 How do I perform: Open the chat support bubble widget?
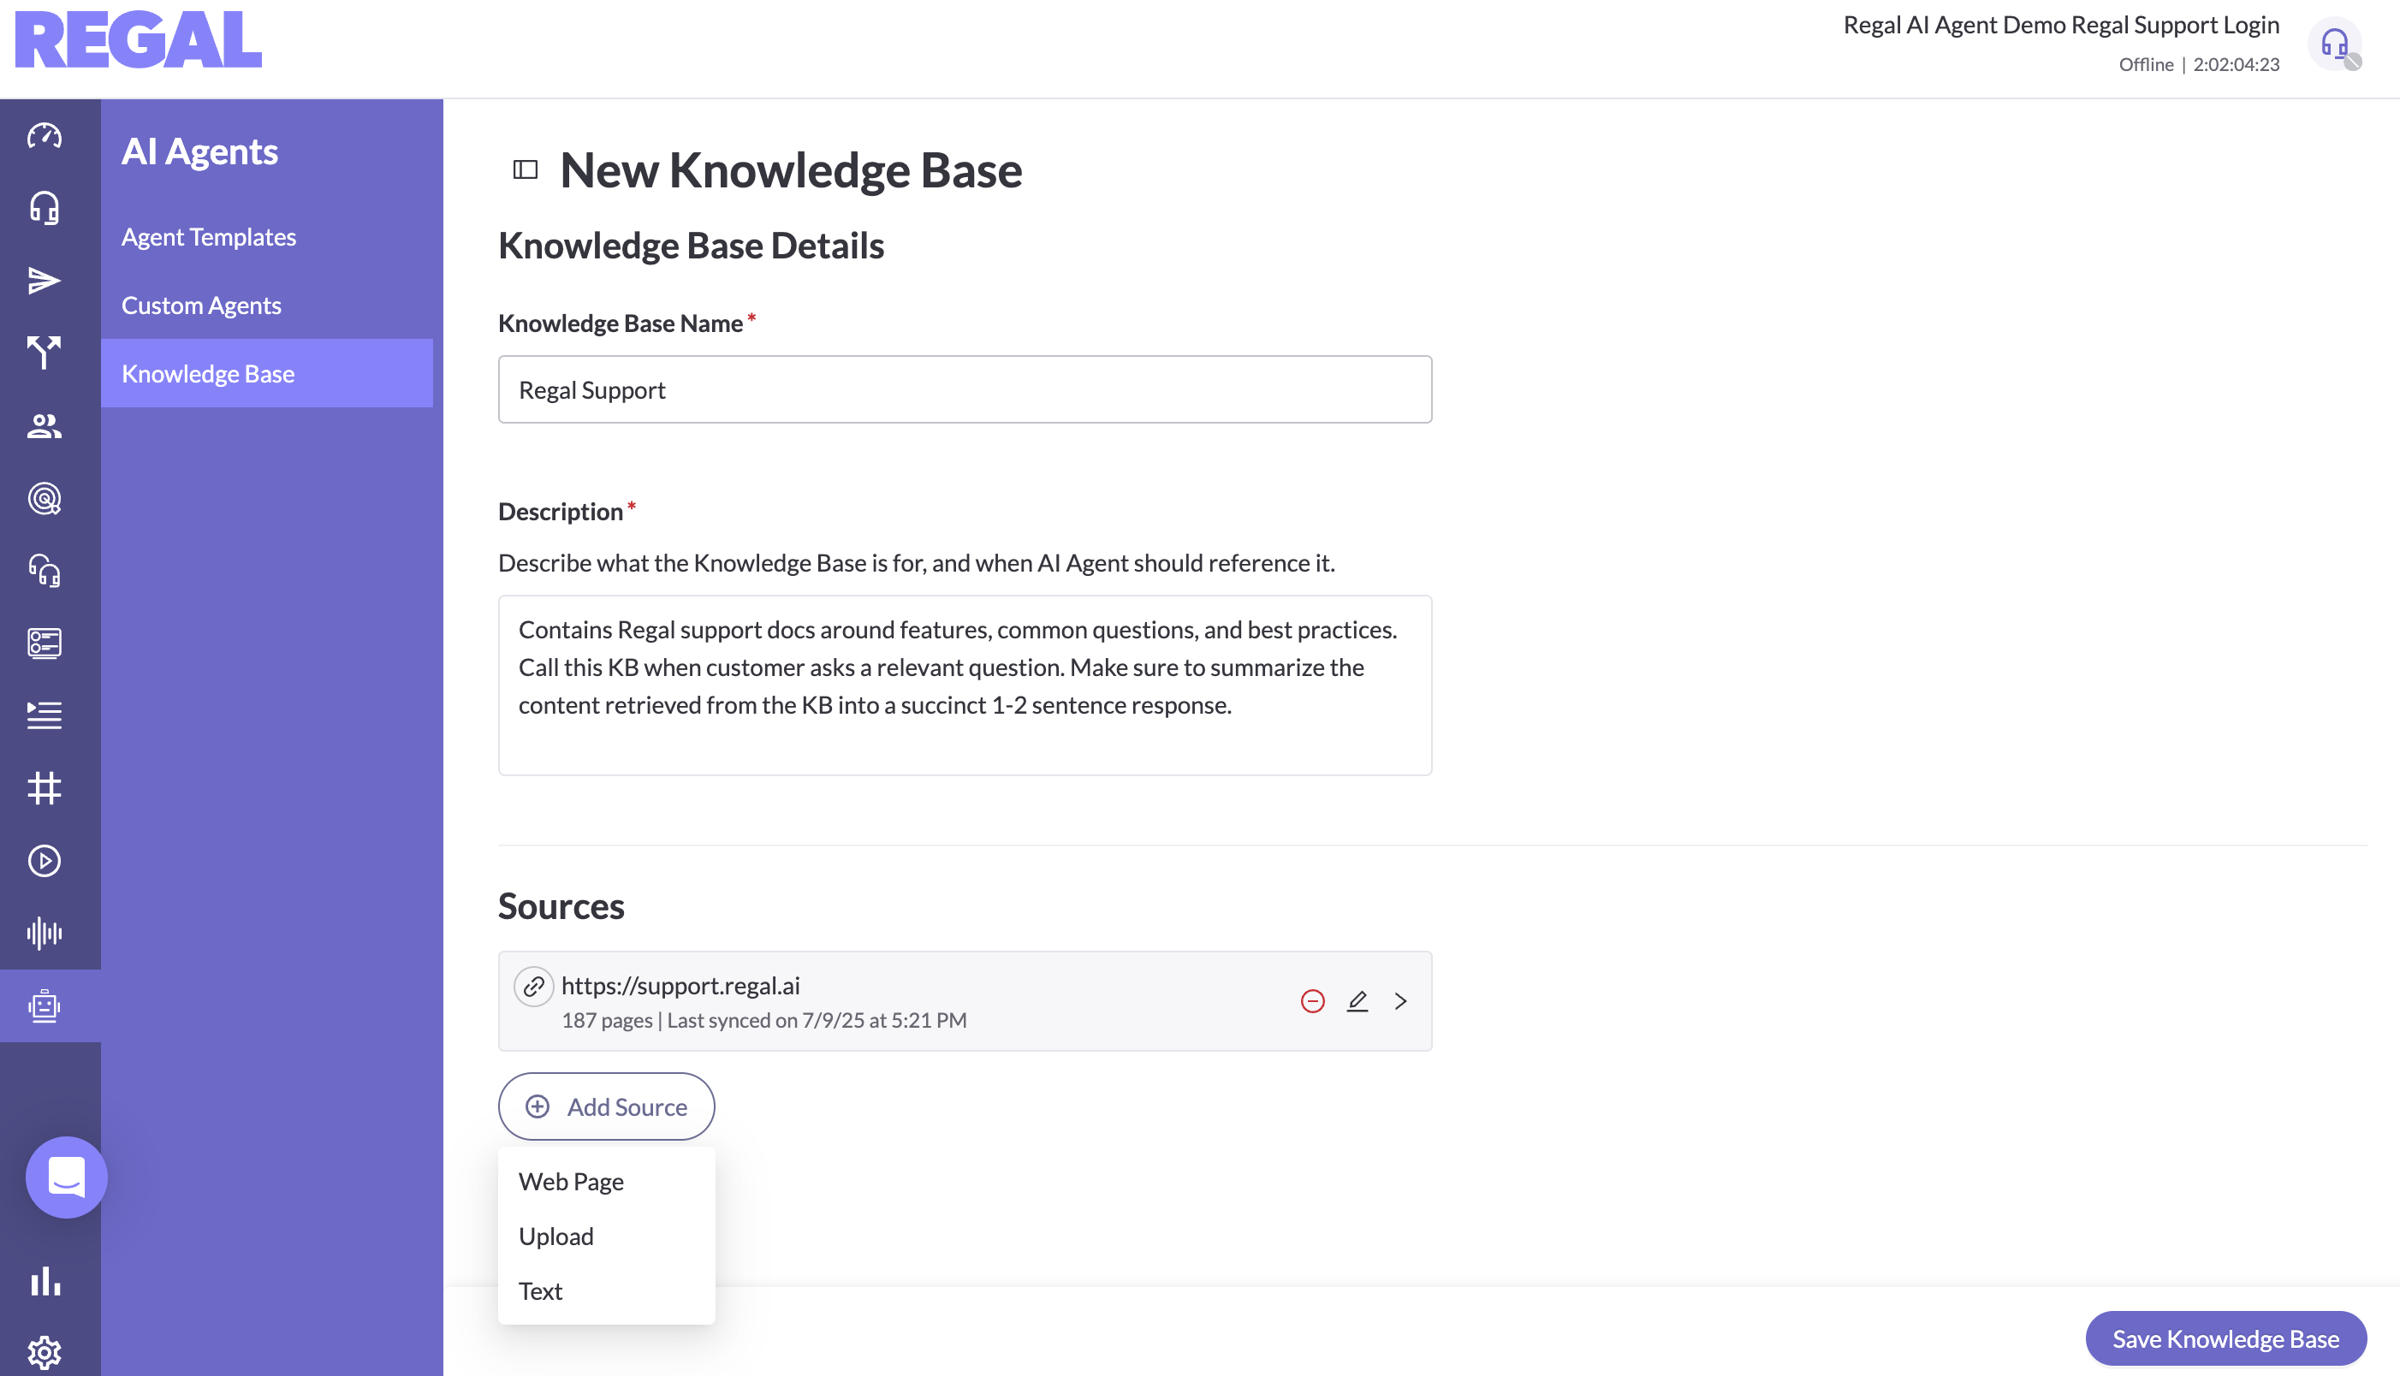click(66, 1177)
